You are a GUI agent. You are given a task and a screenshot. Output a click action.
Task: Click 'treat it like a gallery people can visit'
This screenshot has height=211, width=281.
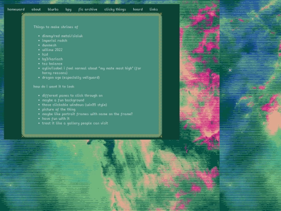click(75, 123)
